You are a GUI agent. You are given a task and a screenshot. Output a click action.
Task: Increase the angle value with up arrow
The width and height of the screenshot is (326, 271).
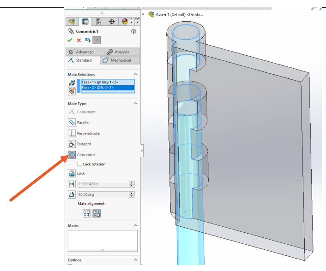coord(132,193)
